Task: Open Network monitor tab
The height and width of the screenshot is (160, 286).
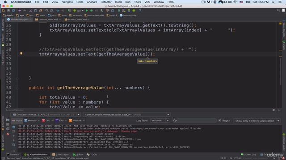Action: 77,120
